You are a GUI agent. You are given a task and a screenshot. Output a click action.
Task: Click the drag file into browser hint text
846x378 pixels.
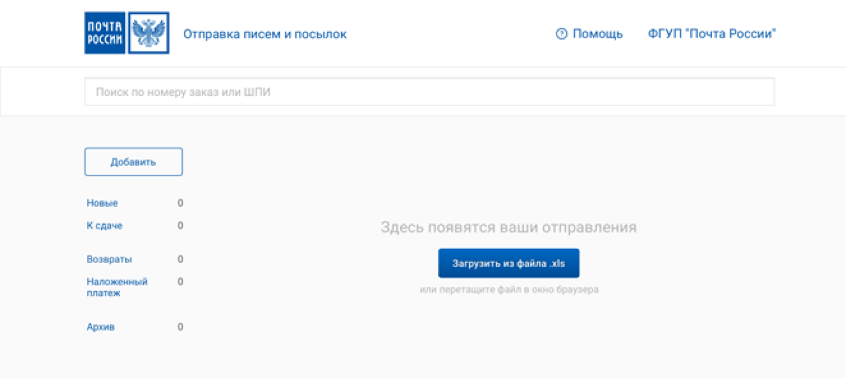[x=509, y=290]
